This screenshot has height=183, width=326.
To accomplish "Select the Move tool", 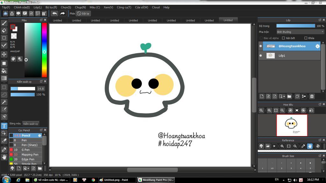I will point(4,54).
